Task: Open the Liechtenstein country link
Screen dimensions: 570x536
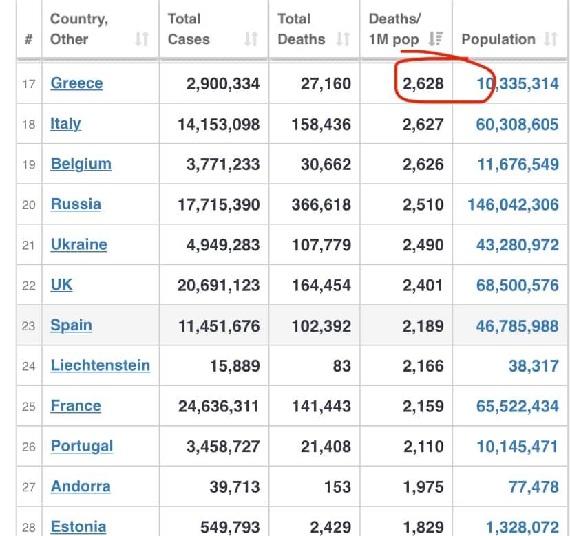Action: [x=100, y=365]
